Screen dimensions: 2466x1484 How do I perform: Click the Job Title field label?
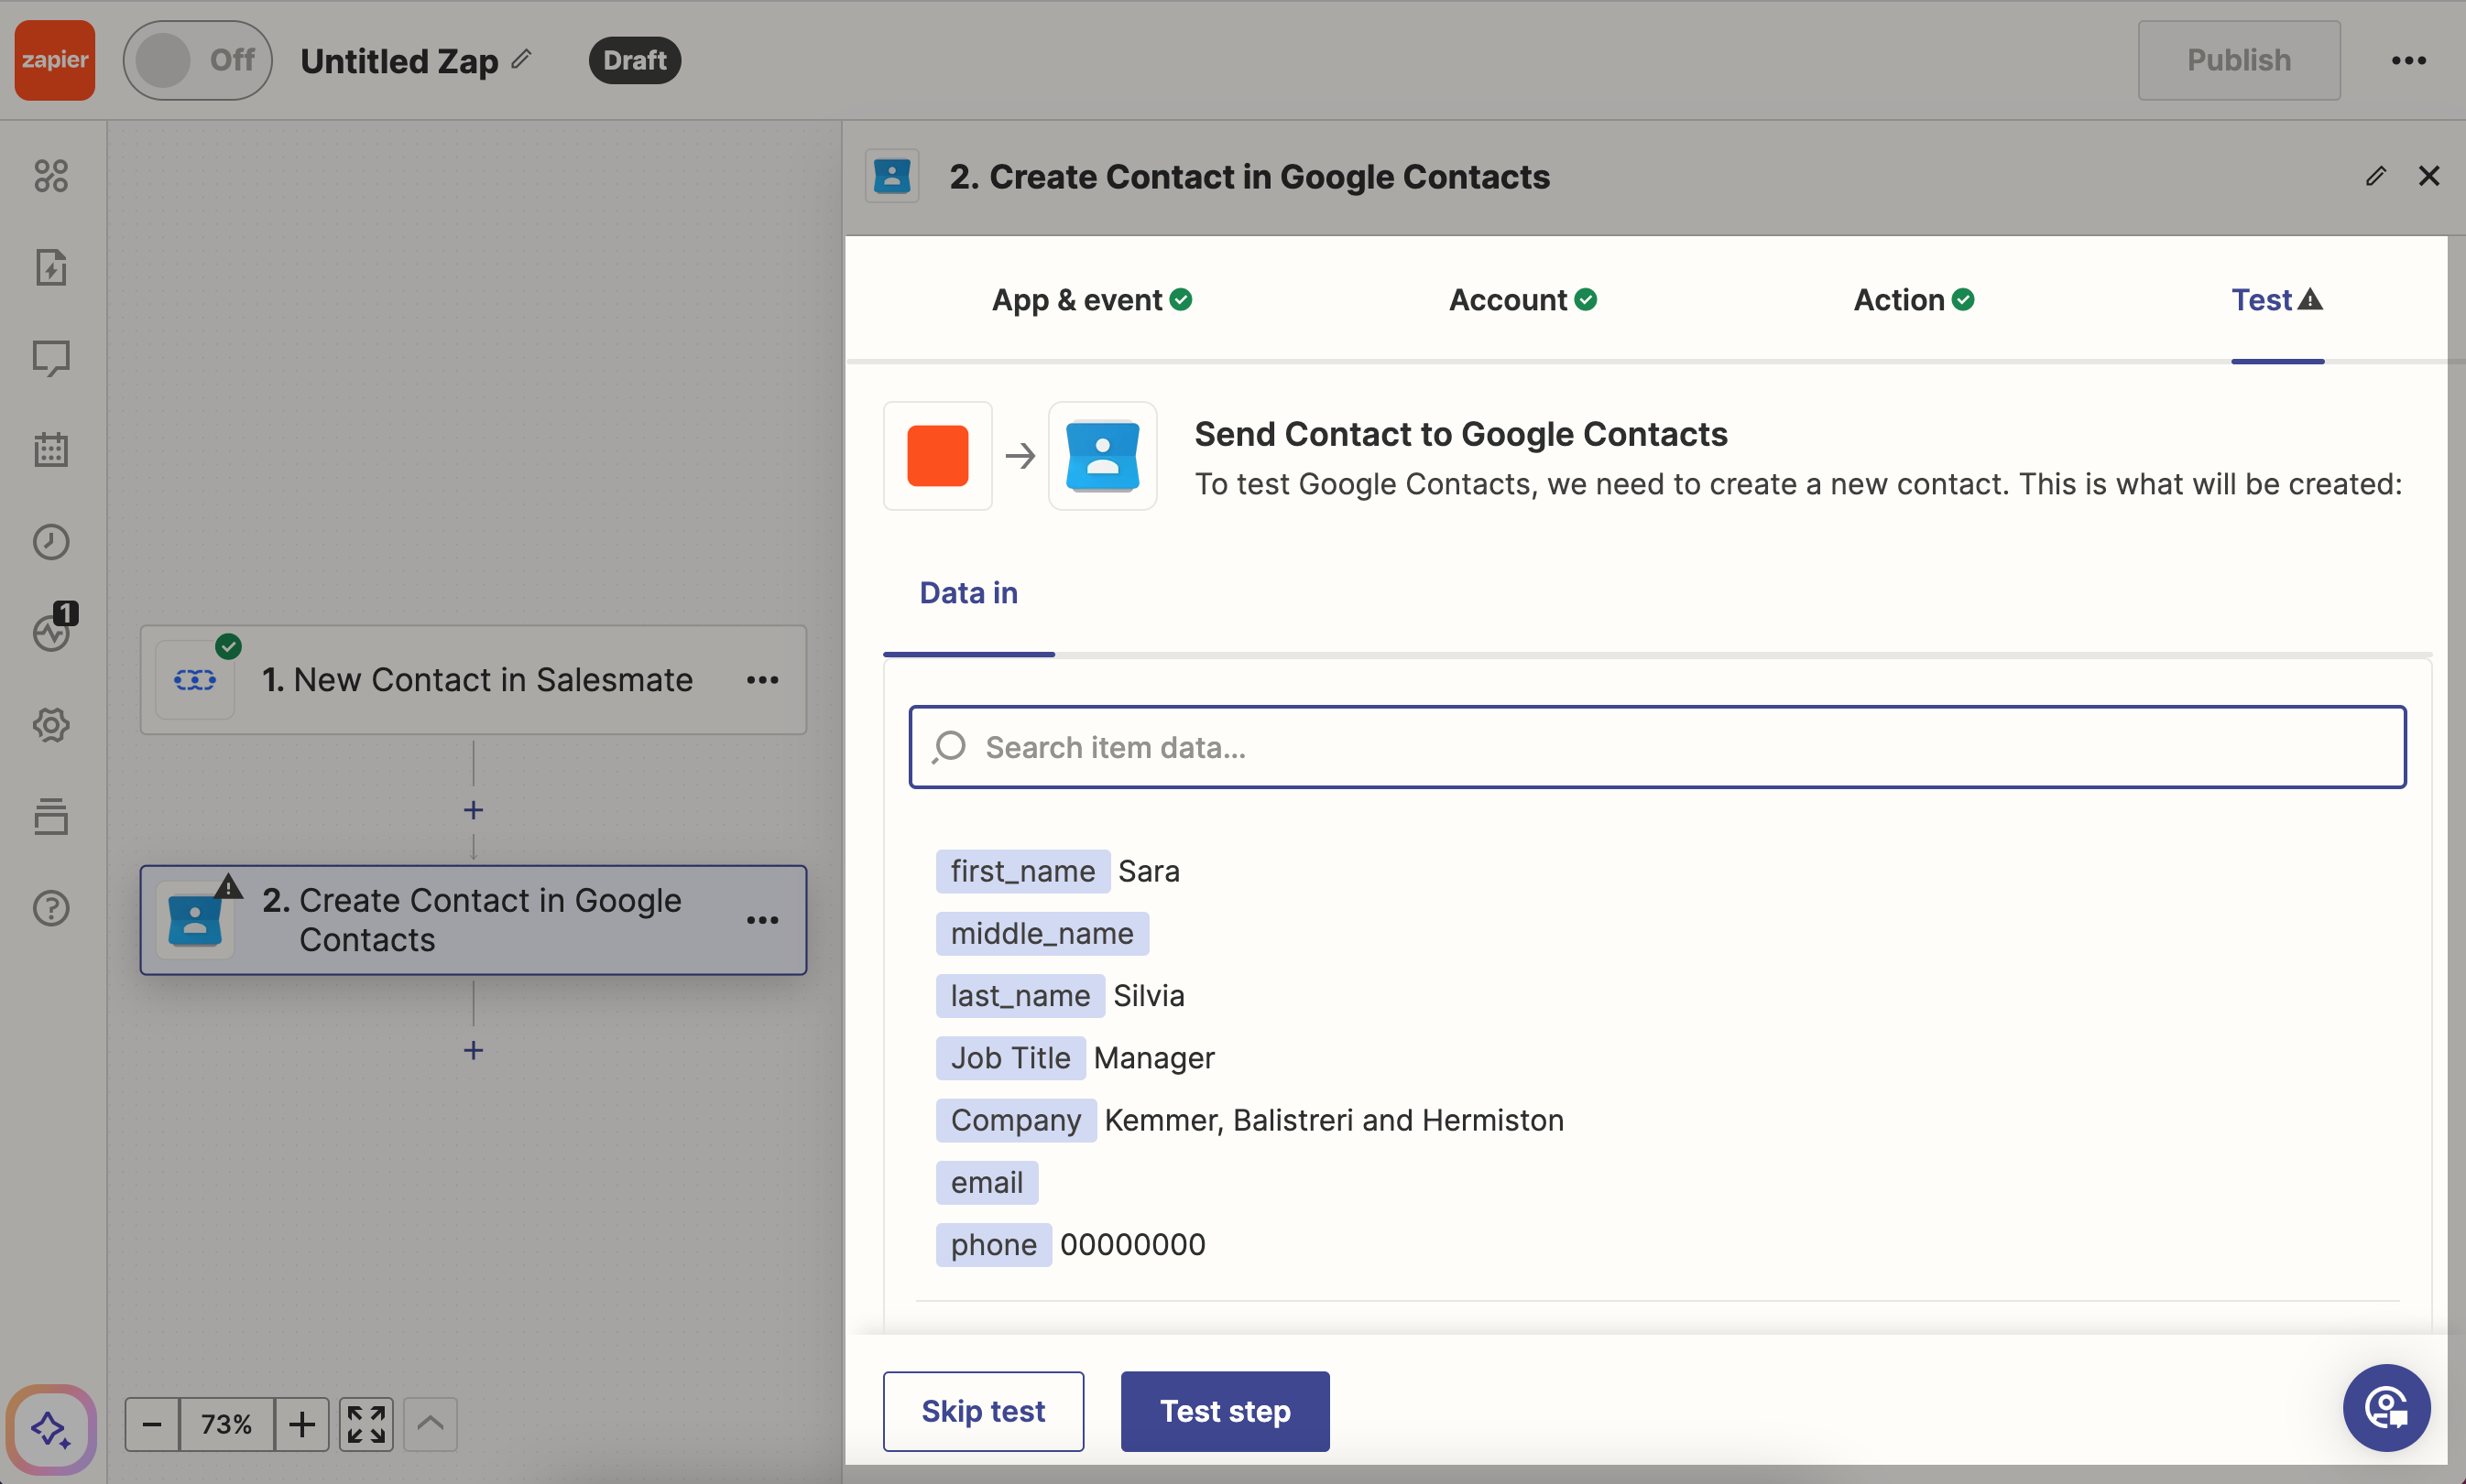[x=1010, y=1057]
